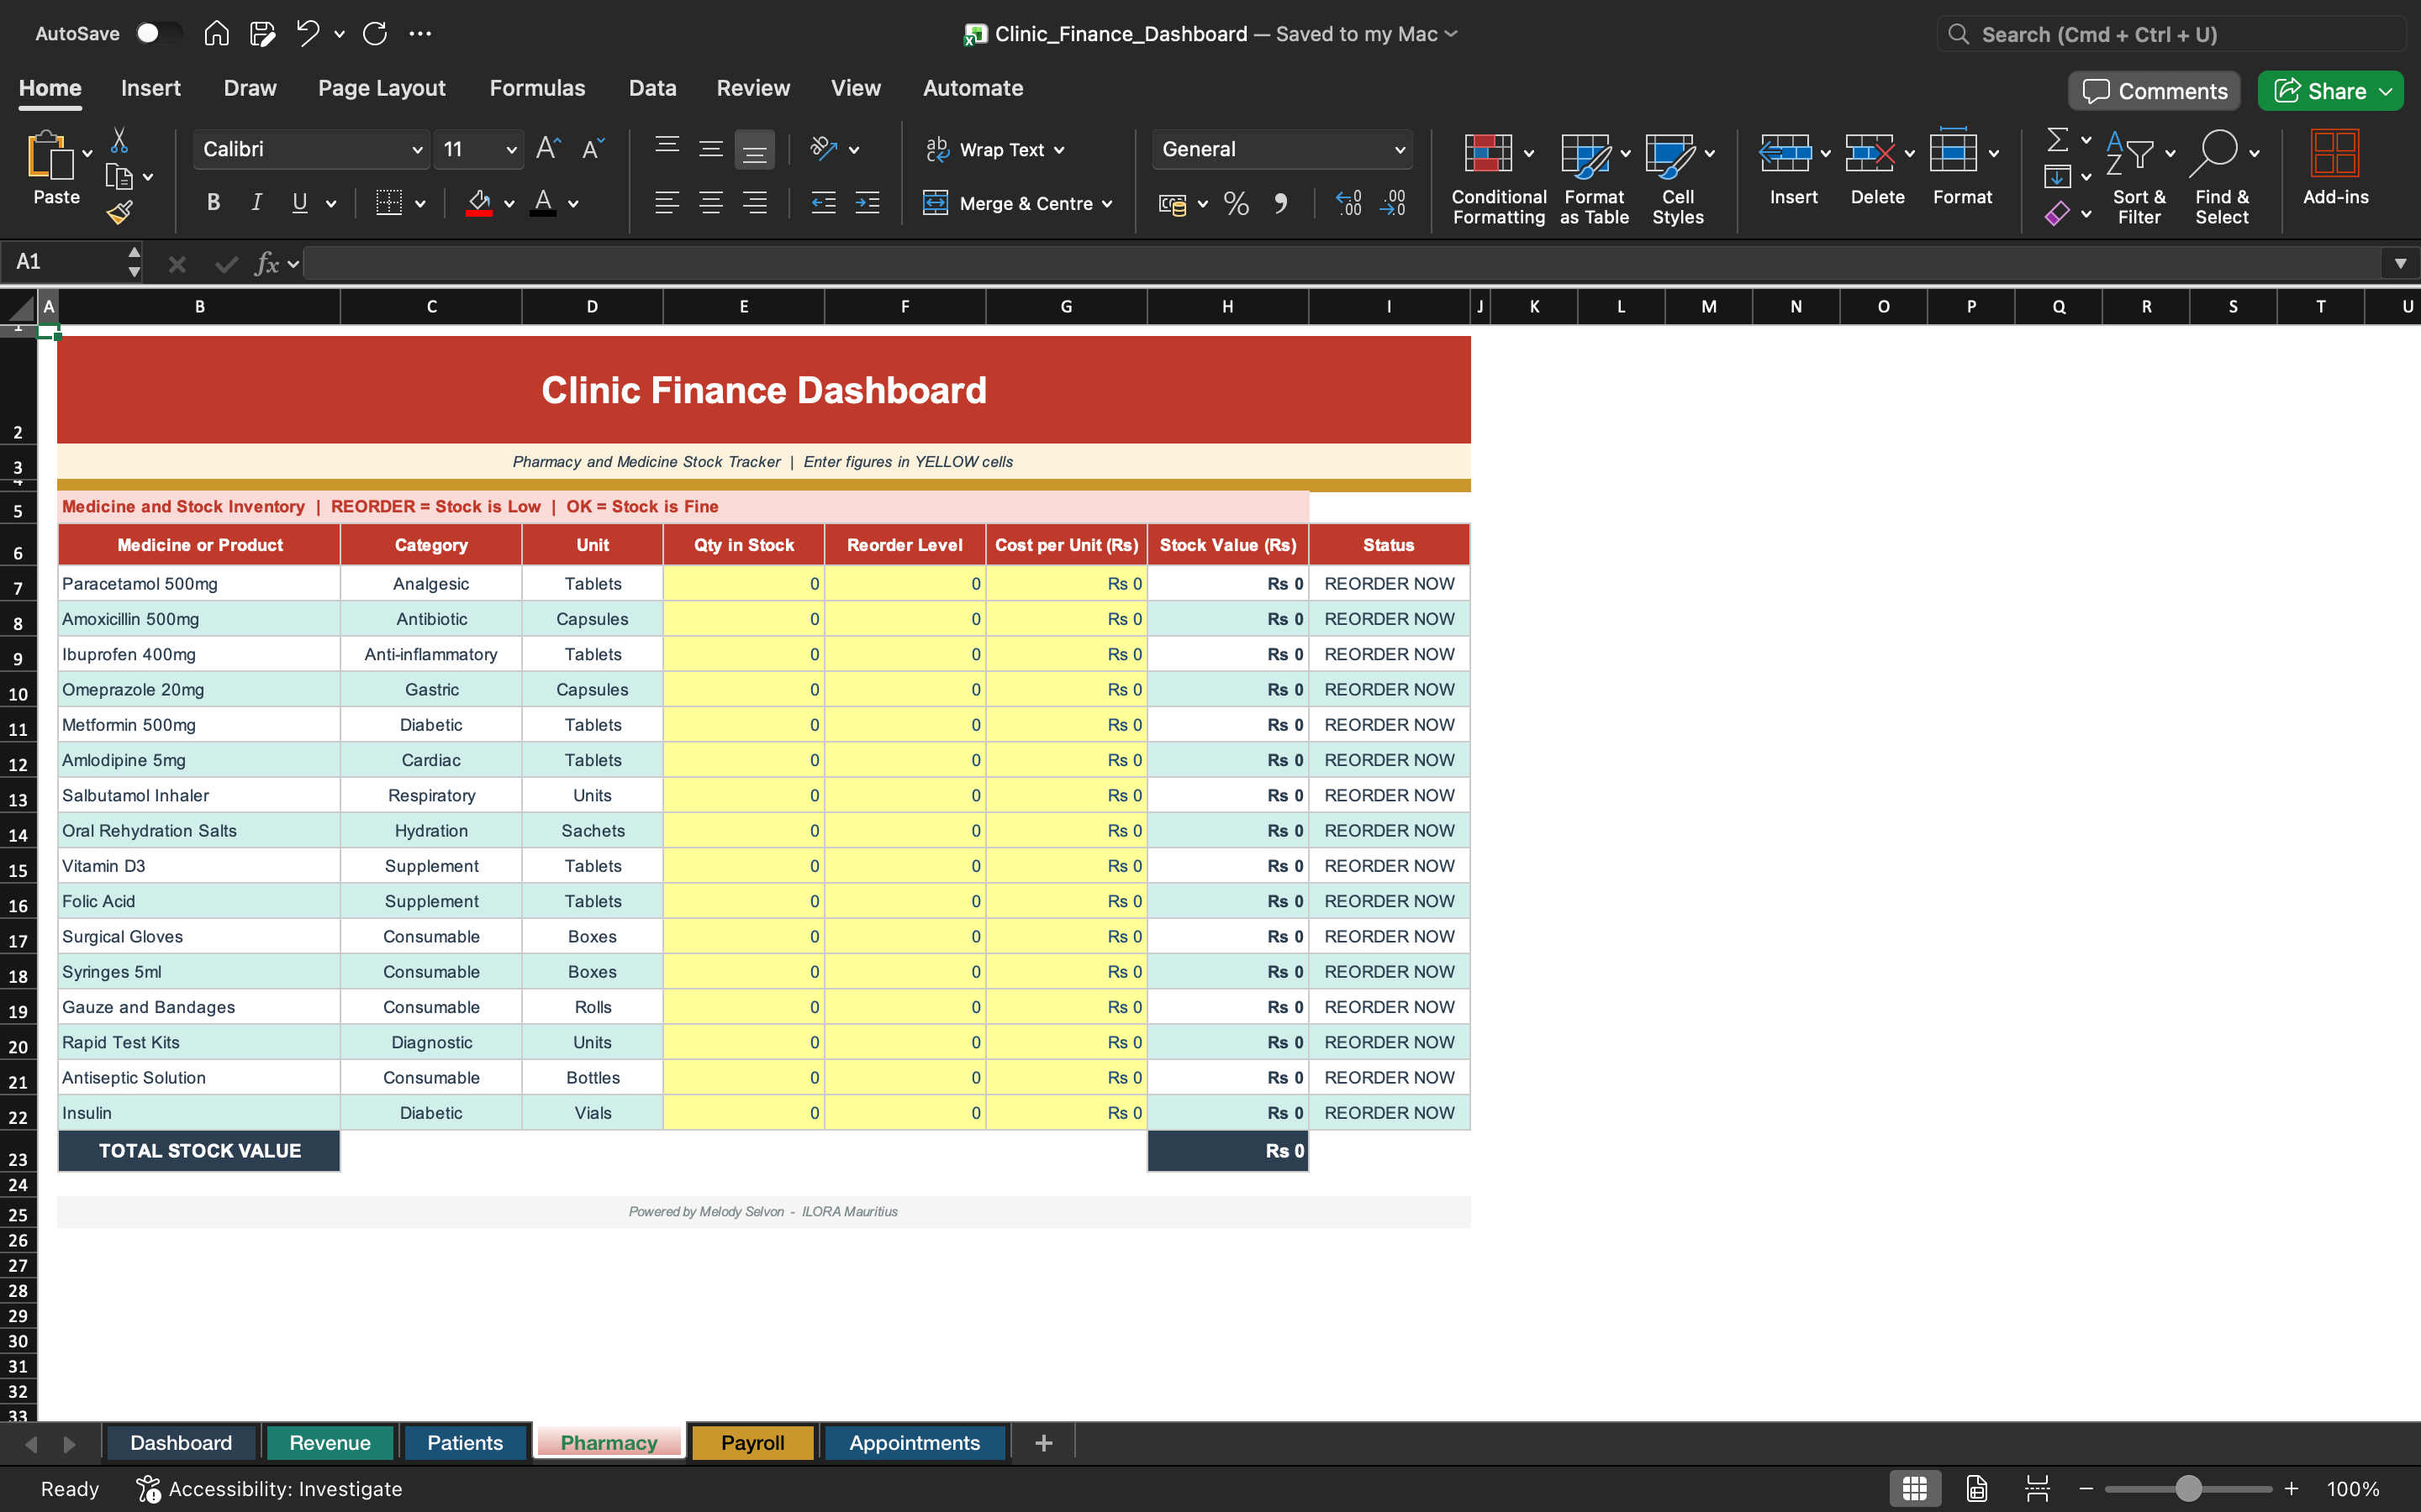Open the Dashboard sheet tab
2421x1512 pixels.
pyautogui.click(x=181, y=1442)
